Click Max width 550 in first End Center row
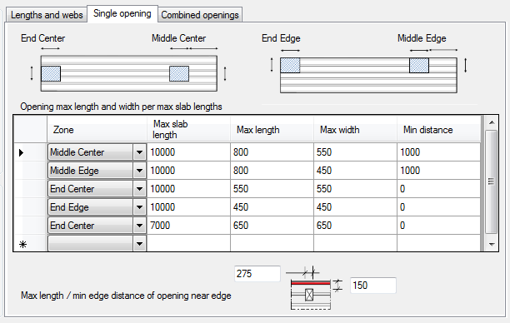Viewport: 510px width, 323px height. coord(355,189)
